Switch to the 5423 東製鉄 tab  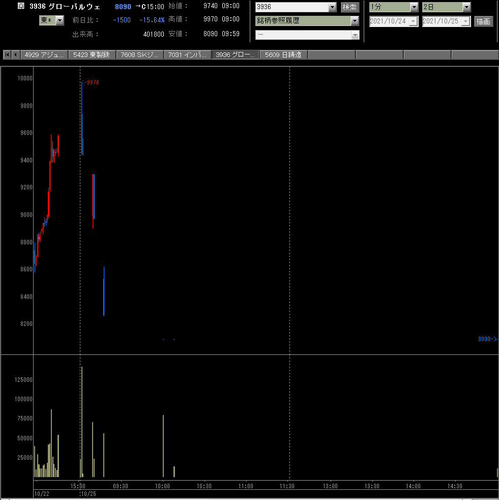click(x=92, y=55)
